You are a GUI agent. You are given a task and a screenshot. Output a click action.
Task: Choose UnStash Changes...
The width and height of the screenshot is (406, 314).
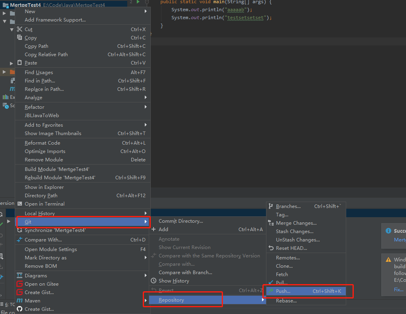pos(306,240)
